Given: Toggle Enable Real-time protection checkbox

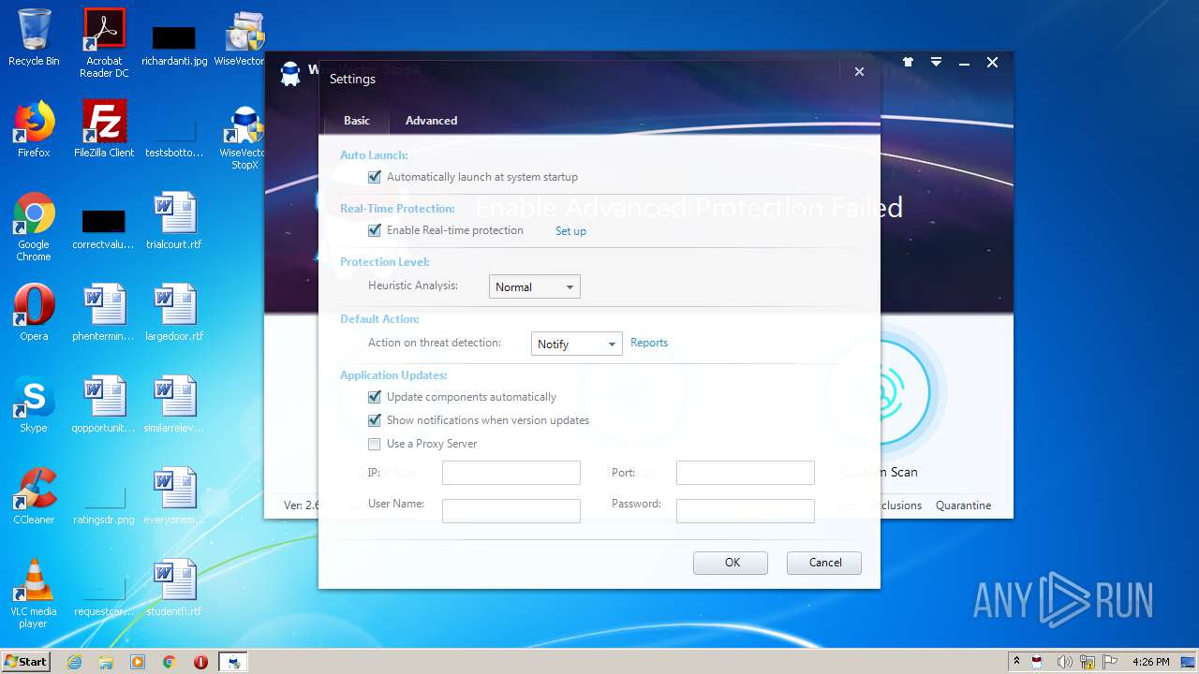Looking at the screenshot, I should [x=375, y=230].
